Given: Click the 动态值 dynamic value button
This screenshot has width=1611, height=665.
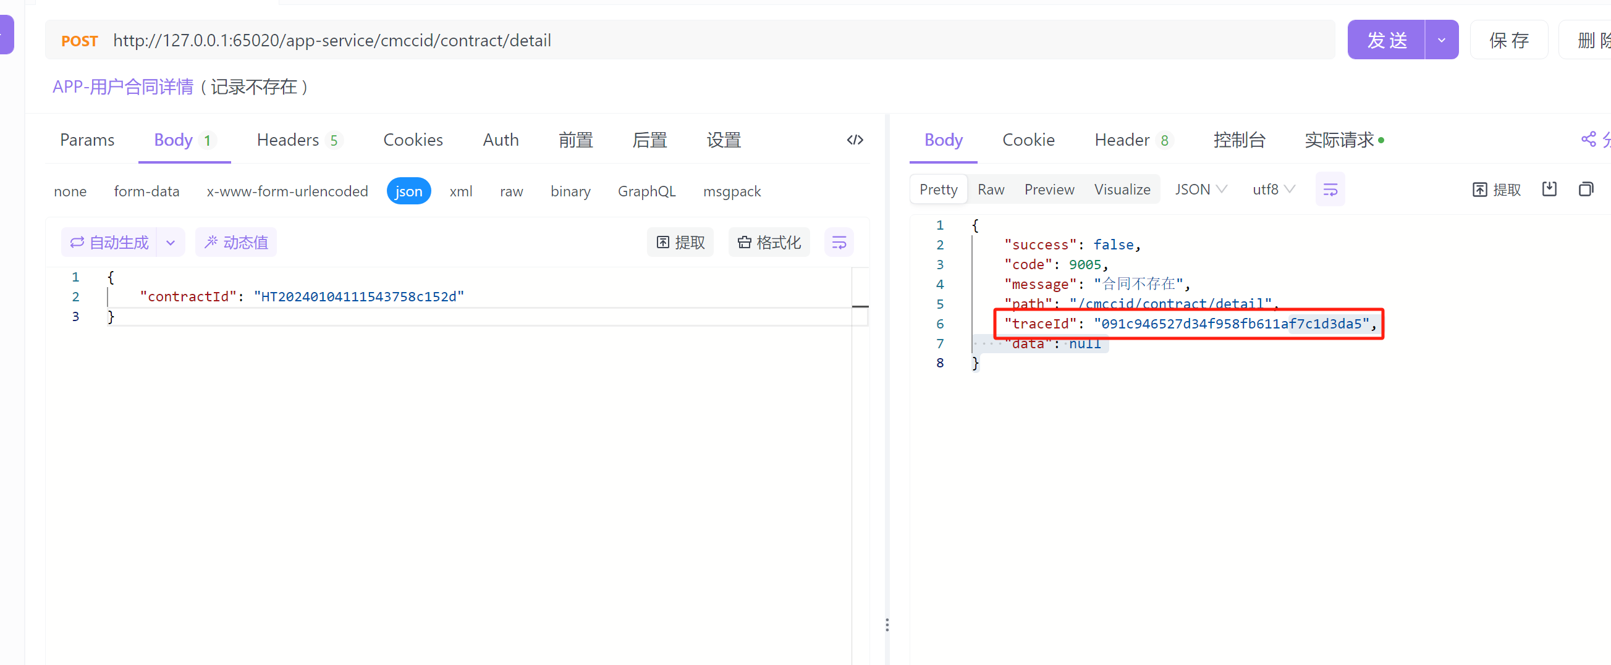Looking at the screenshot, I should click(237, 242).
